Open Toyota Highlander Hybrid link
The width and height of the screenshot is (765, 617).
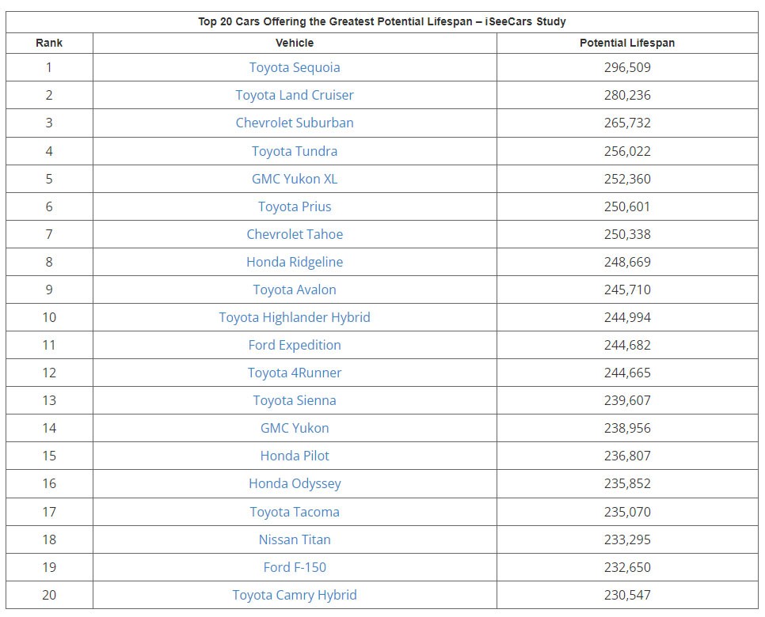pos(295,317)
